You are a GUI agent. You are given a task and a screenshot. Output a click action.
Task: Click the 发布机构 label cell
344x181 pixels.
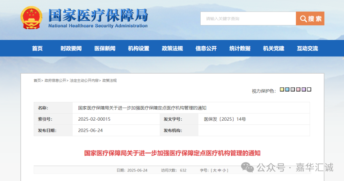coord(179,131)
